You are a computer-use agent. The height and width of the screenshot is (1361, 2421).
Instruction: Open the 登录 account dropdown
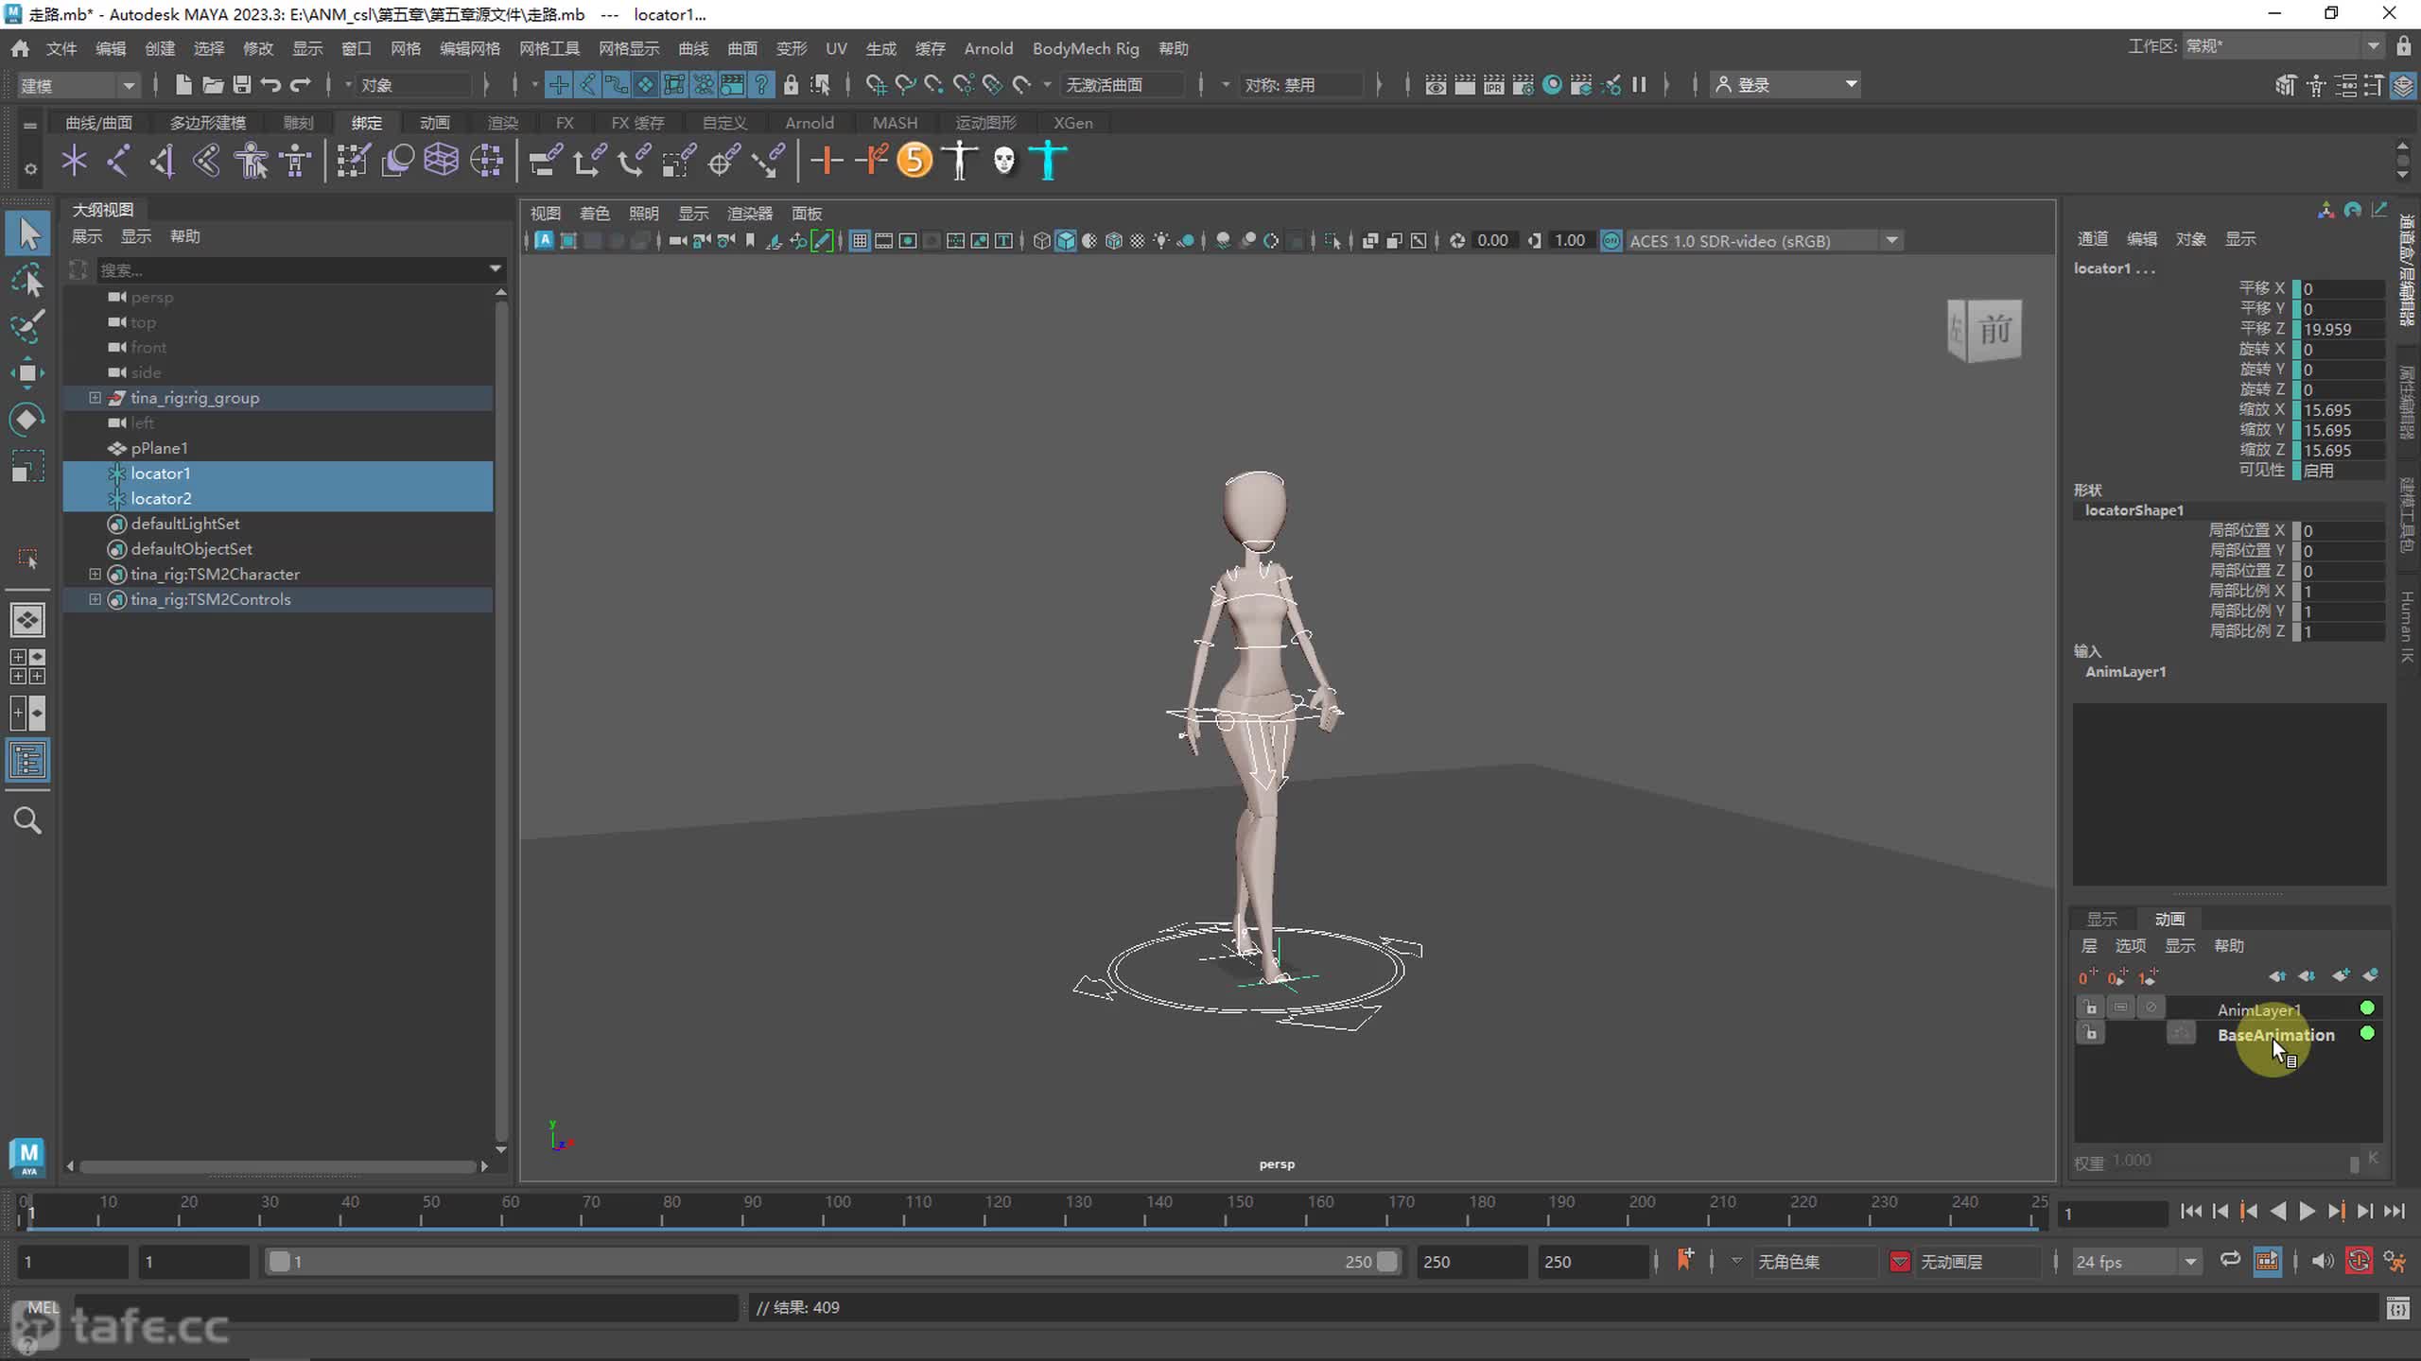1785,85
